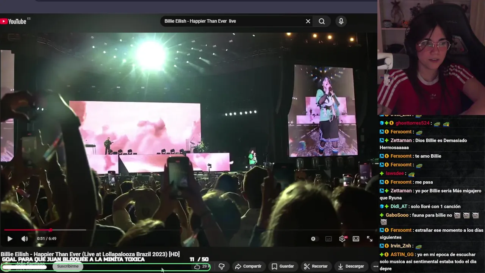Click the Suscribirme button

point(68,266)
